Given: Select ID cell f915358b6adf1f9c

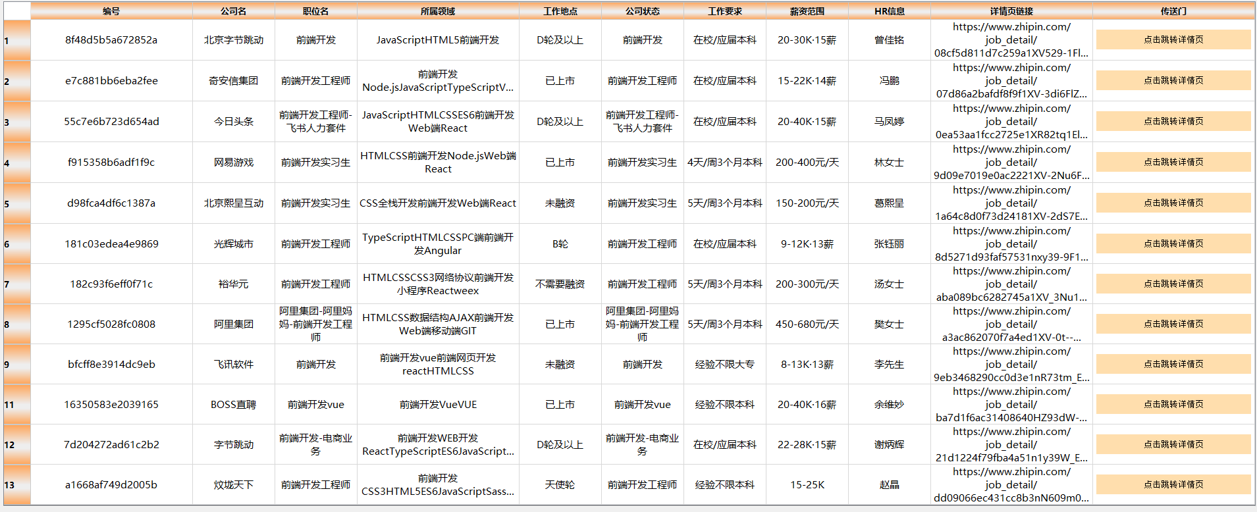Looking at the screenshot, I should point(111,162).
